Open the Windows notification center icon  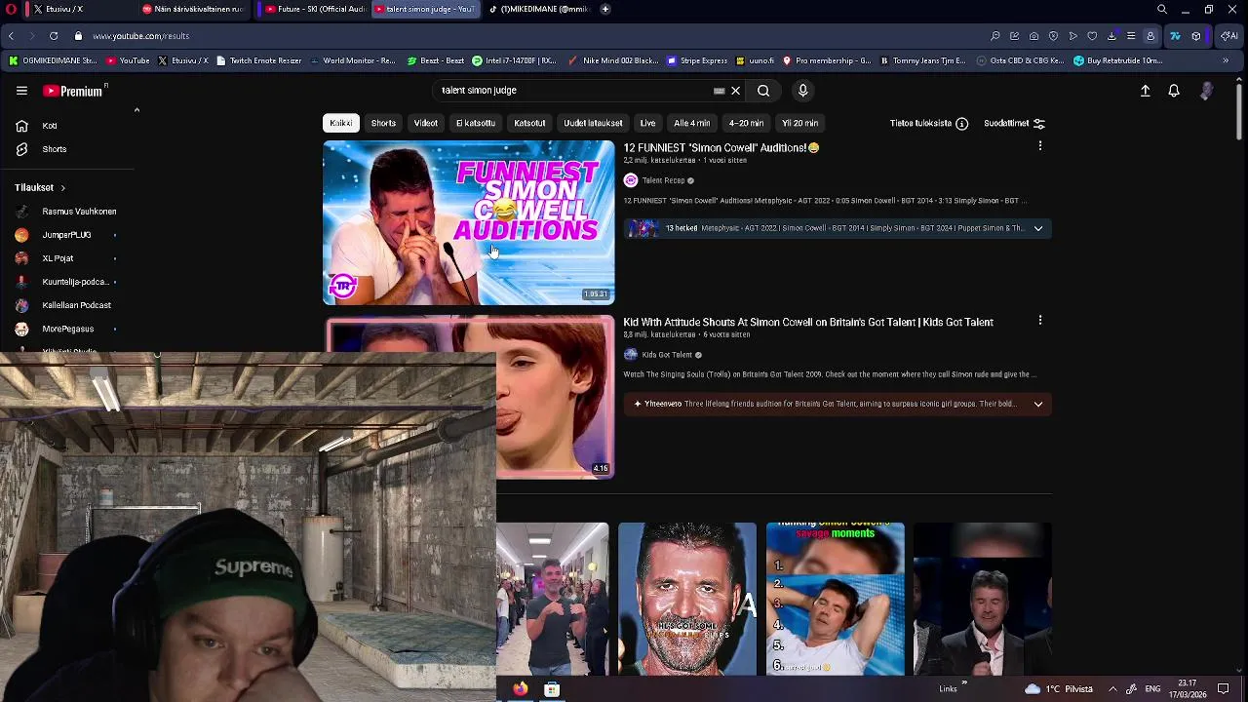pyautogui.click(x=1224, y=688)
